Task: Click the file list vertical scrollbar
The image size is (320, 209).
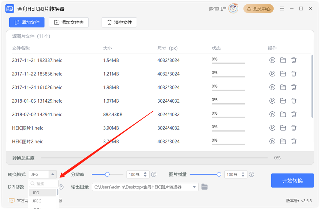Action: point(312,86)
